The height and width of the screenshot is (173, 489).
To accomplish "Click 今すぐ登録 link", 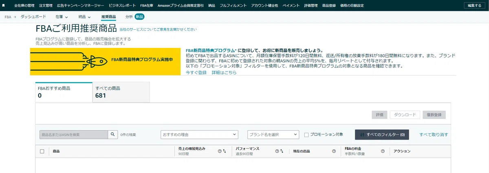I will [x=196, y=72].
